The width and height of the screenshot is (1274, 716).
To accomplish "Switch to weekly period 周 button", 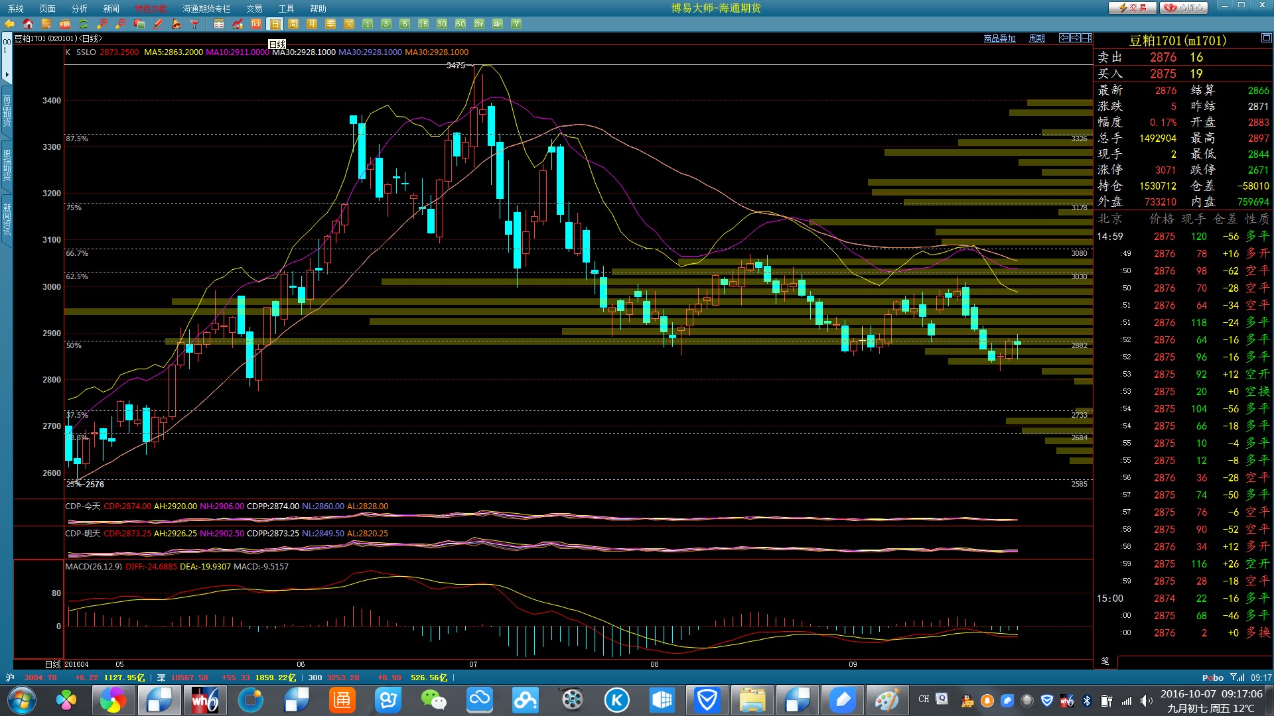I will (x=293, y=24).
